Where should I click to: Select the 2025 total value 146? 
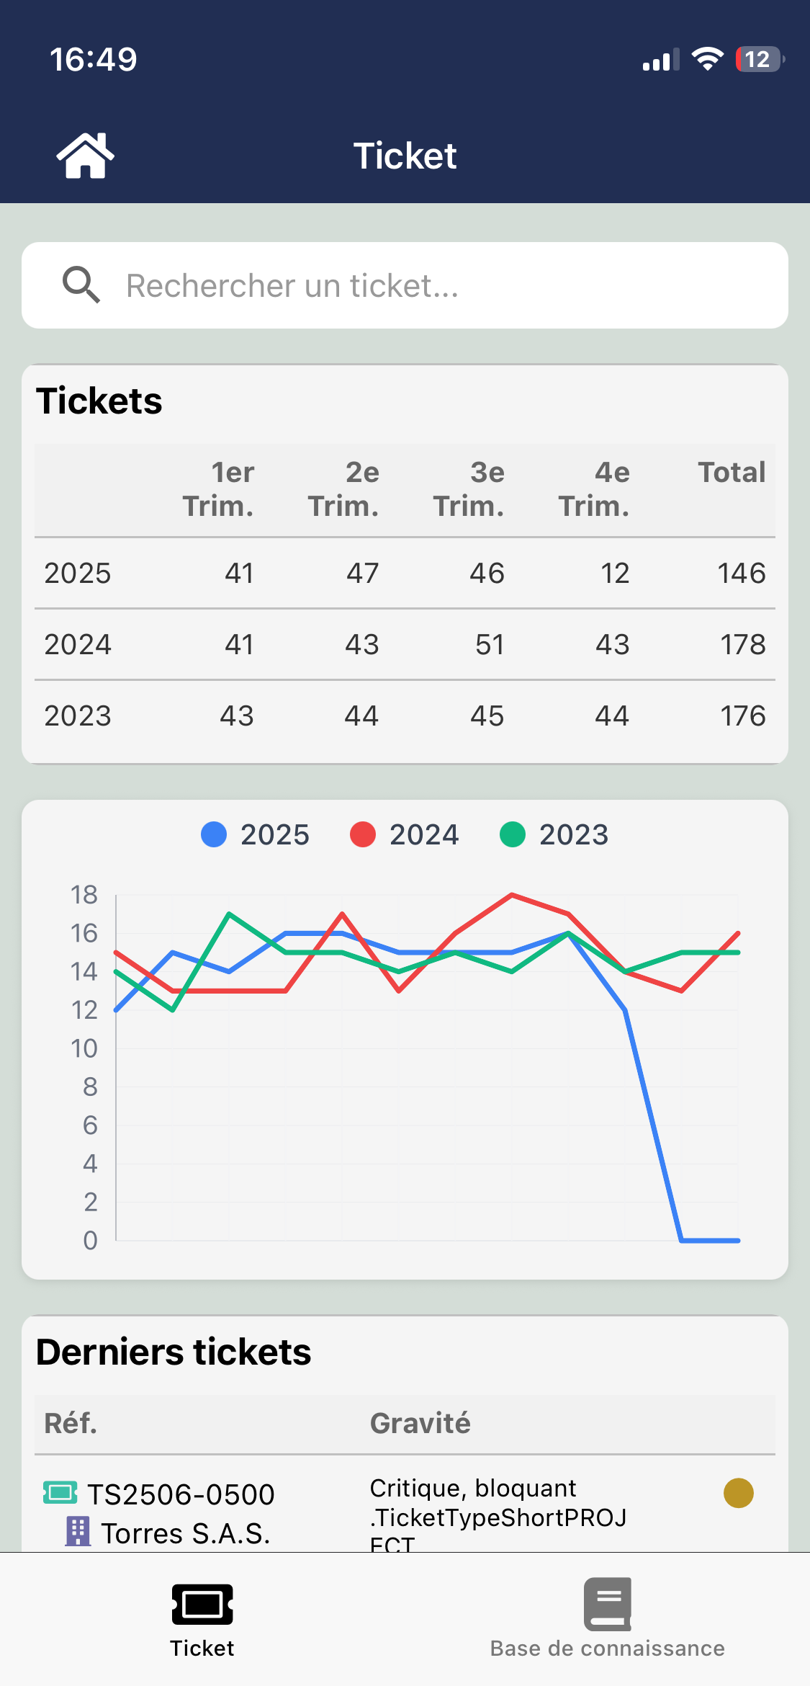pyautogui.click(x=741, y=574)
